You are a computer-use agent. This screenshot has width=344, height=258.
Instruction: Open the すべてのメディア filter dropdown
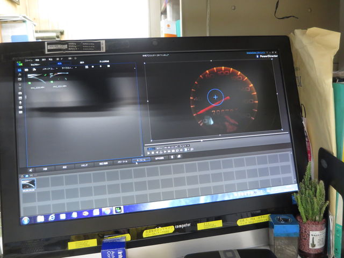pyautogui.click(x=69, y=68)
